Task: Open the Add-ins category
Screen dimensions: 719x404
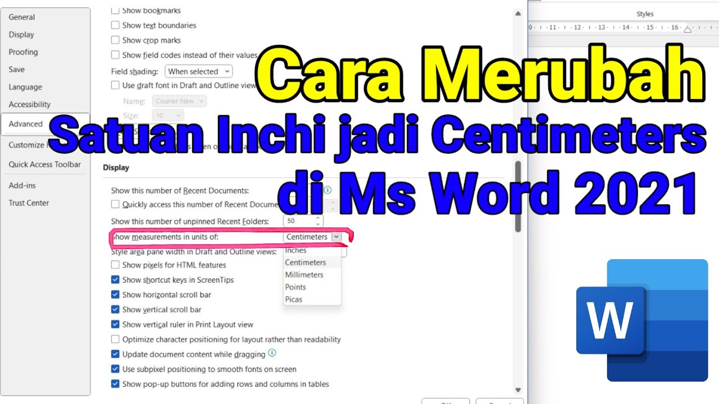Action: click(x=22, y=185)
